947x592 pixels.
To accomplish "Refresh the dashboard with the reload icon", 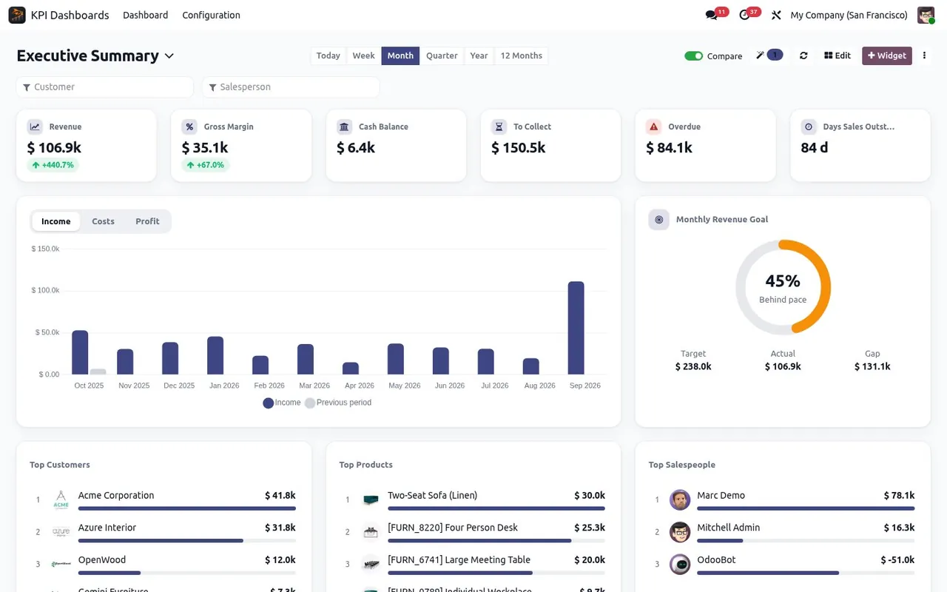I will pos(803,55).
